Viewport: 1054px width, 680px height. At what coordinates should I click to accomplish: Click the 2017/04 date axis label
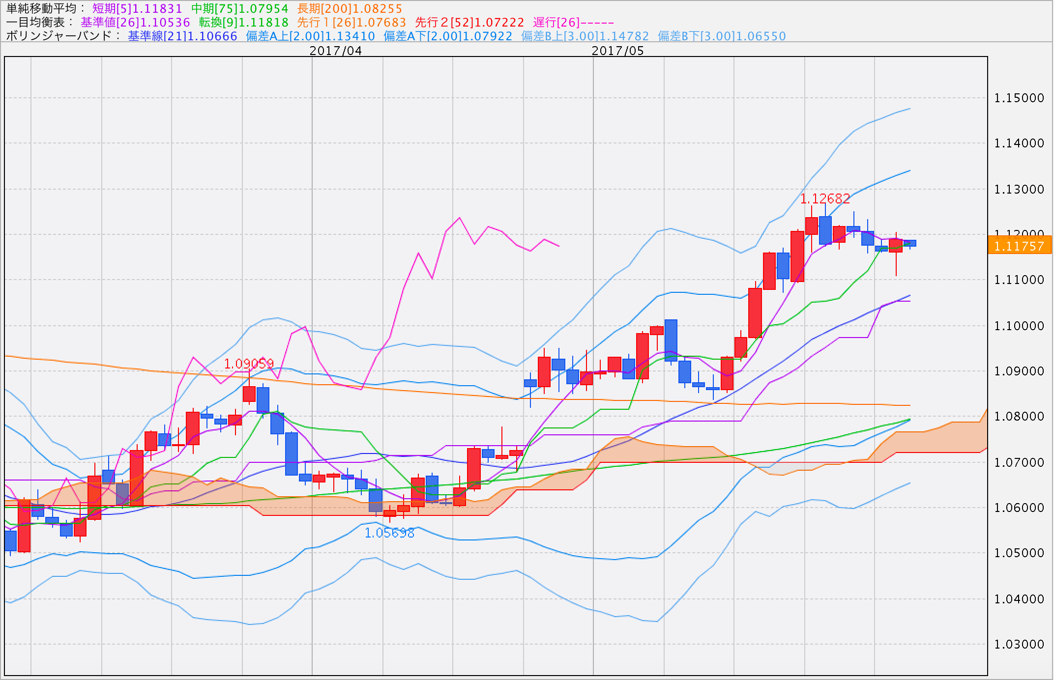(336, 51)
